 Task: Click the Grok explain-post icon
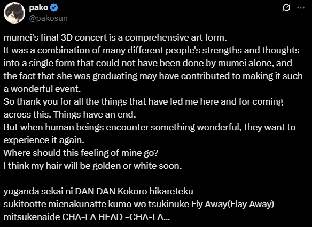tap(286, 8)
